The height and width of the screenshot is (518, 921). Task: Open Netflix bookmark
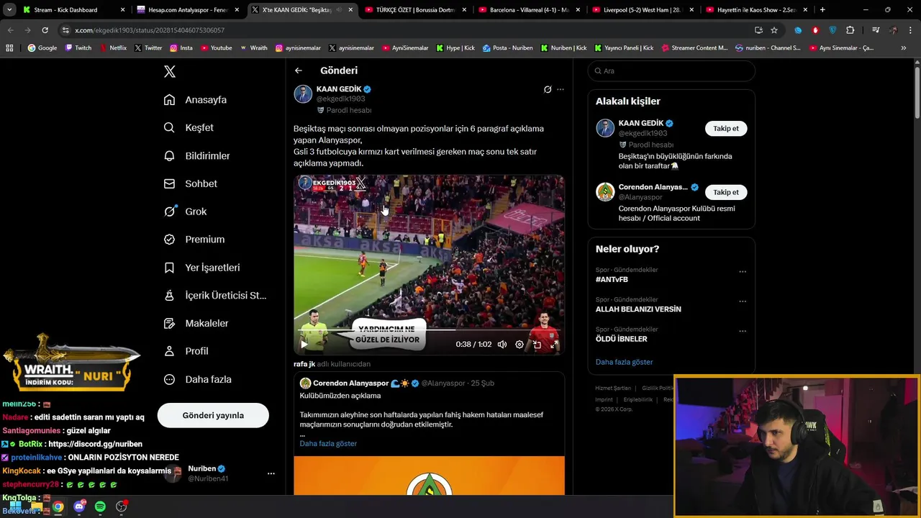(x=113, y=48)
